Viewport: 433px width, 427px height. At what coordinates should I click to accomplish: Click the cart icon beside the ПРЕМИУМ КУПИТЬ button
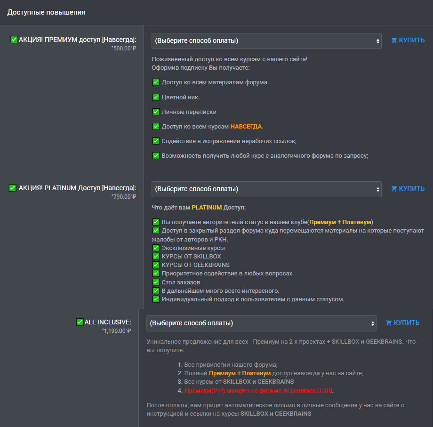click(394, 40)
